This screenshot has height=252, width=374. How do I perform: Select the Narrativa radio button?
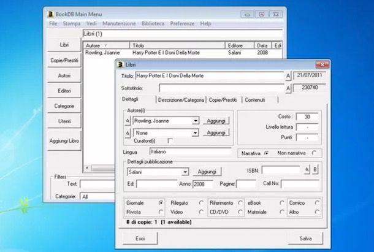(x=267, y=153)
